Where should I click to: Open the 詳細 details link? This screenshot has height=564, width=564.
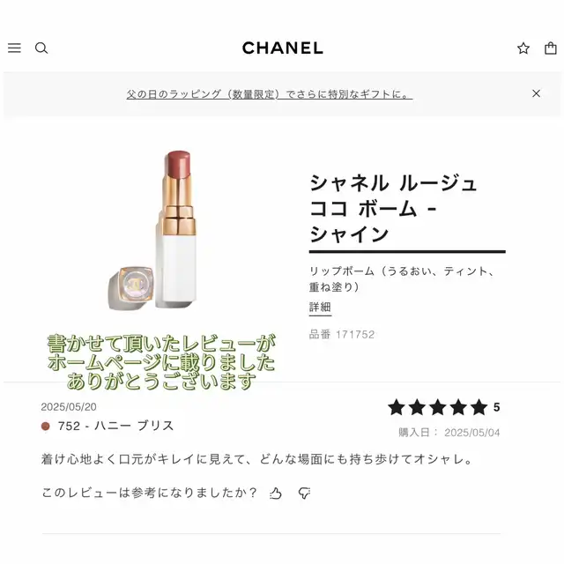[320, 308]
